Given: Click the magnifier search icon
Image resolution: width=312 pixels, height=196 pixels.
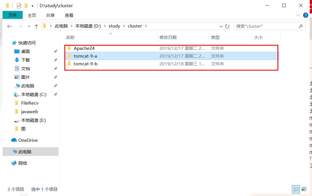Looking at the screenshot, I should pos(301,26).
